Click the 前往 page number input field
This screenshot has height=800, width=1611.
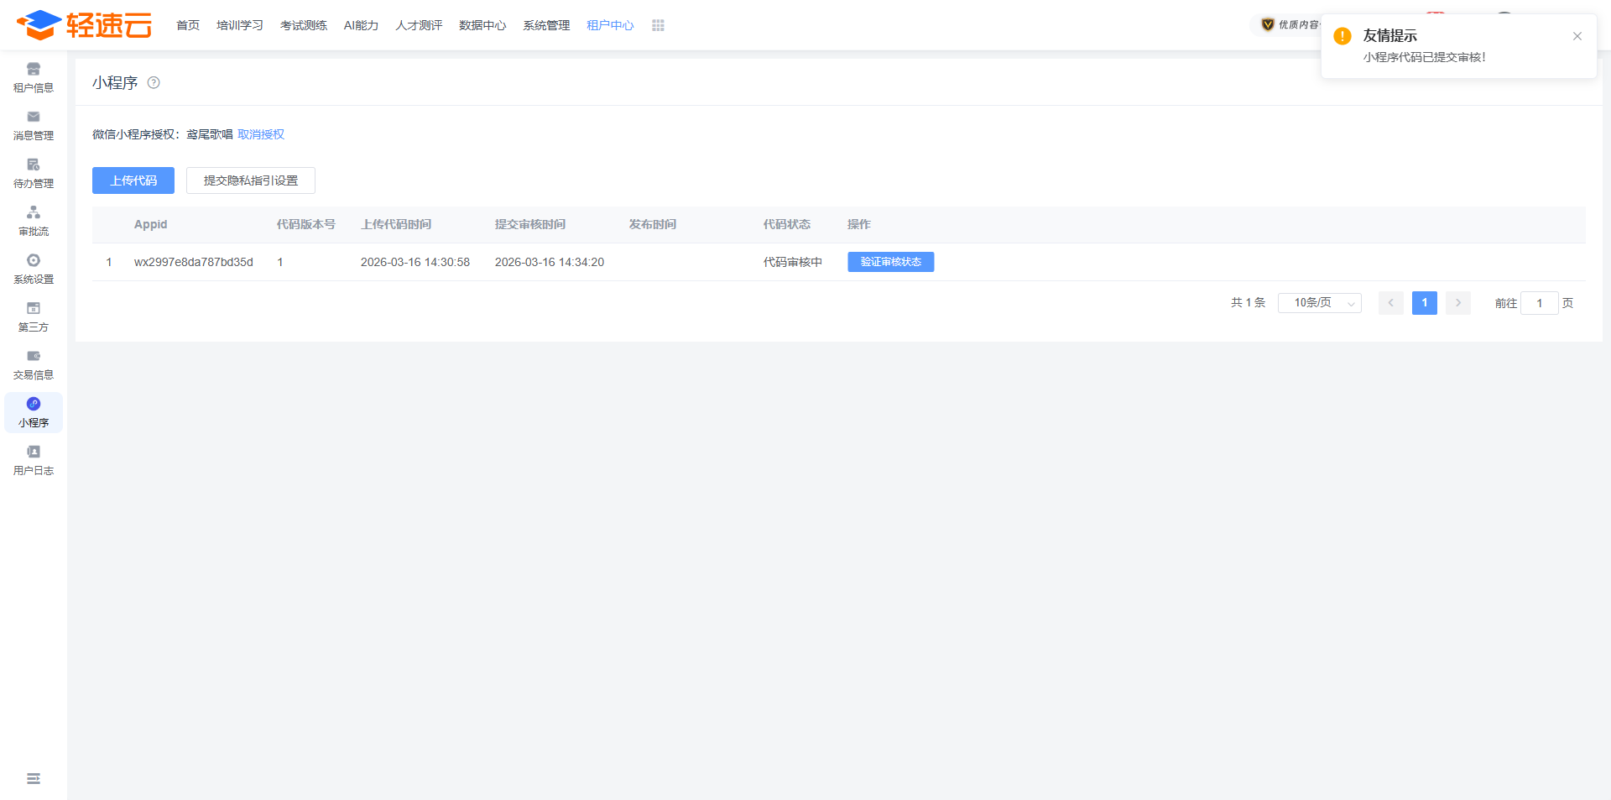point(1539,303)
